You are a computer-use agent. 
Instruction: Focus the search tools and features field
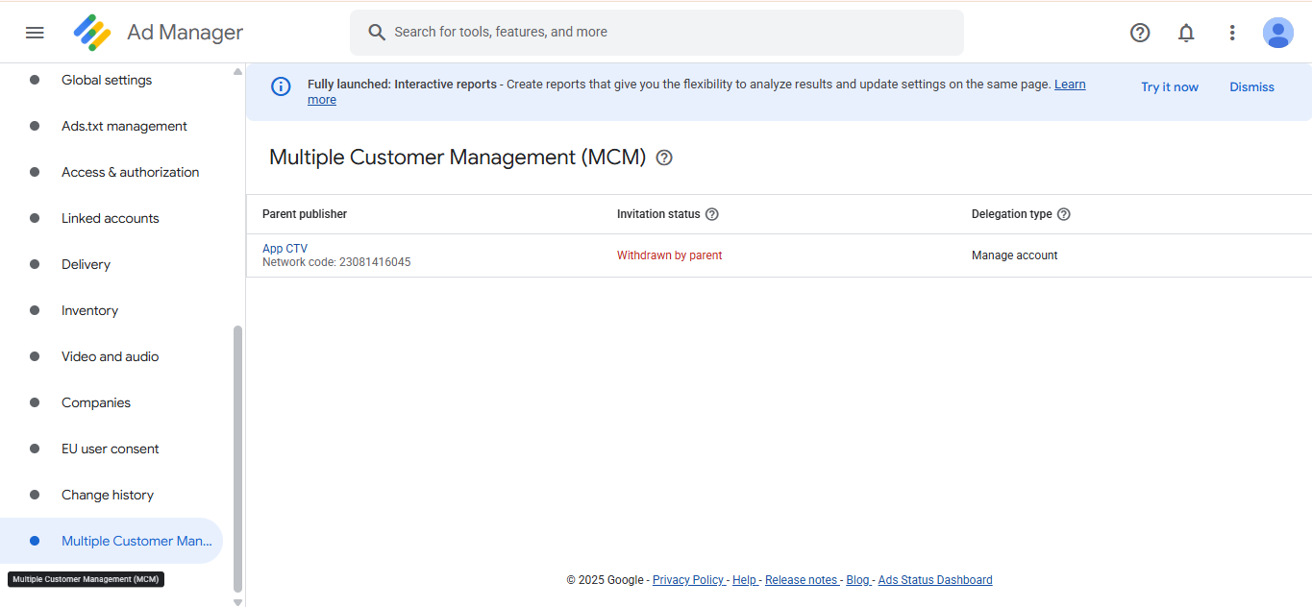pyautogui.click(x=656, y=33)
